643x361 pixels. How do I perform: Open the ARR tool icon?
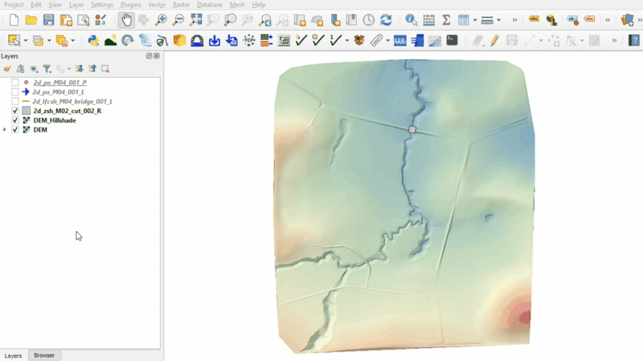(x=399, y=39)
